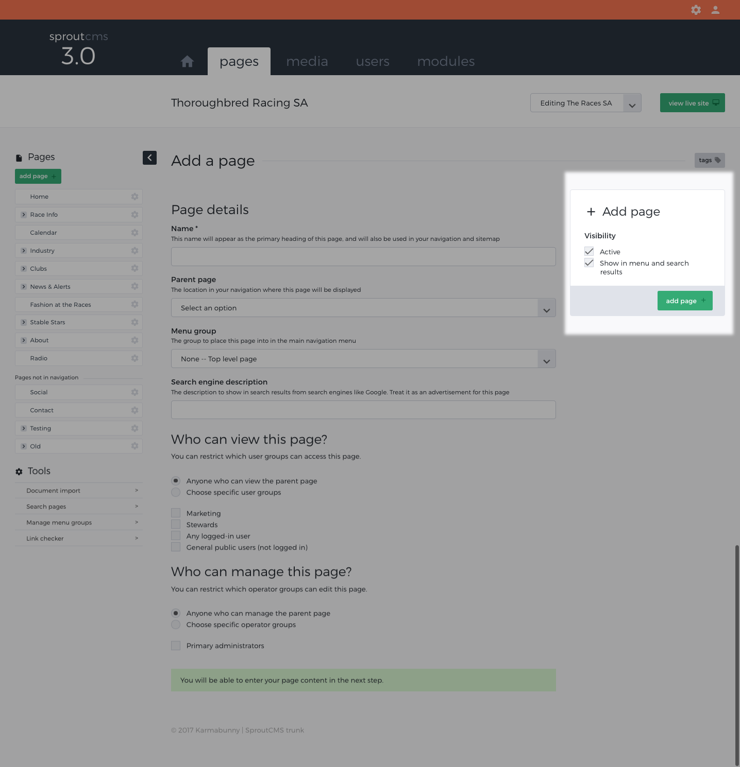Toggle Show in menu and search results

click(589, 263)
